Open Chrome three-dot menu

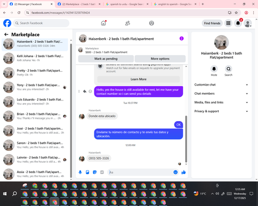pos(253,13)
